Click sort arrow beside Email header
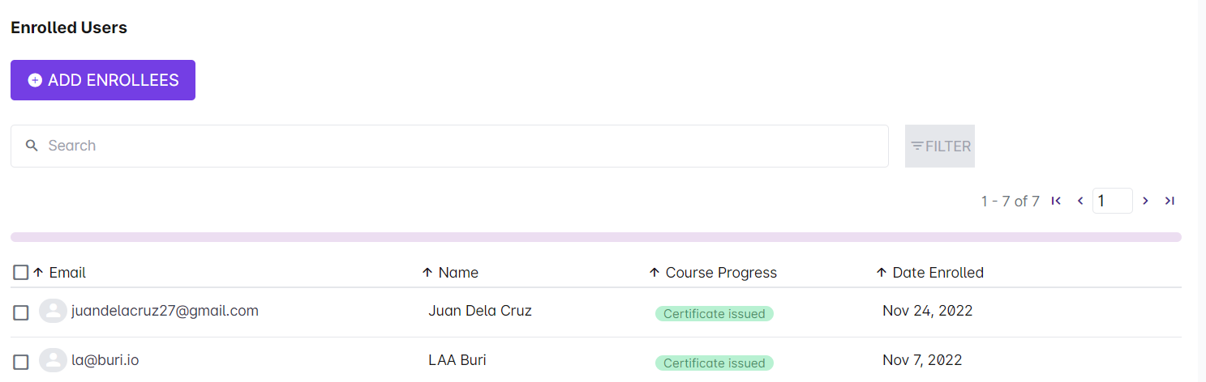 [x=38, y=273]
